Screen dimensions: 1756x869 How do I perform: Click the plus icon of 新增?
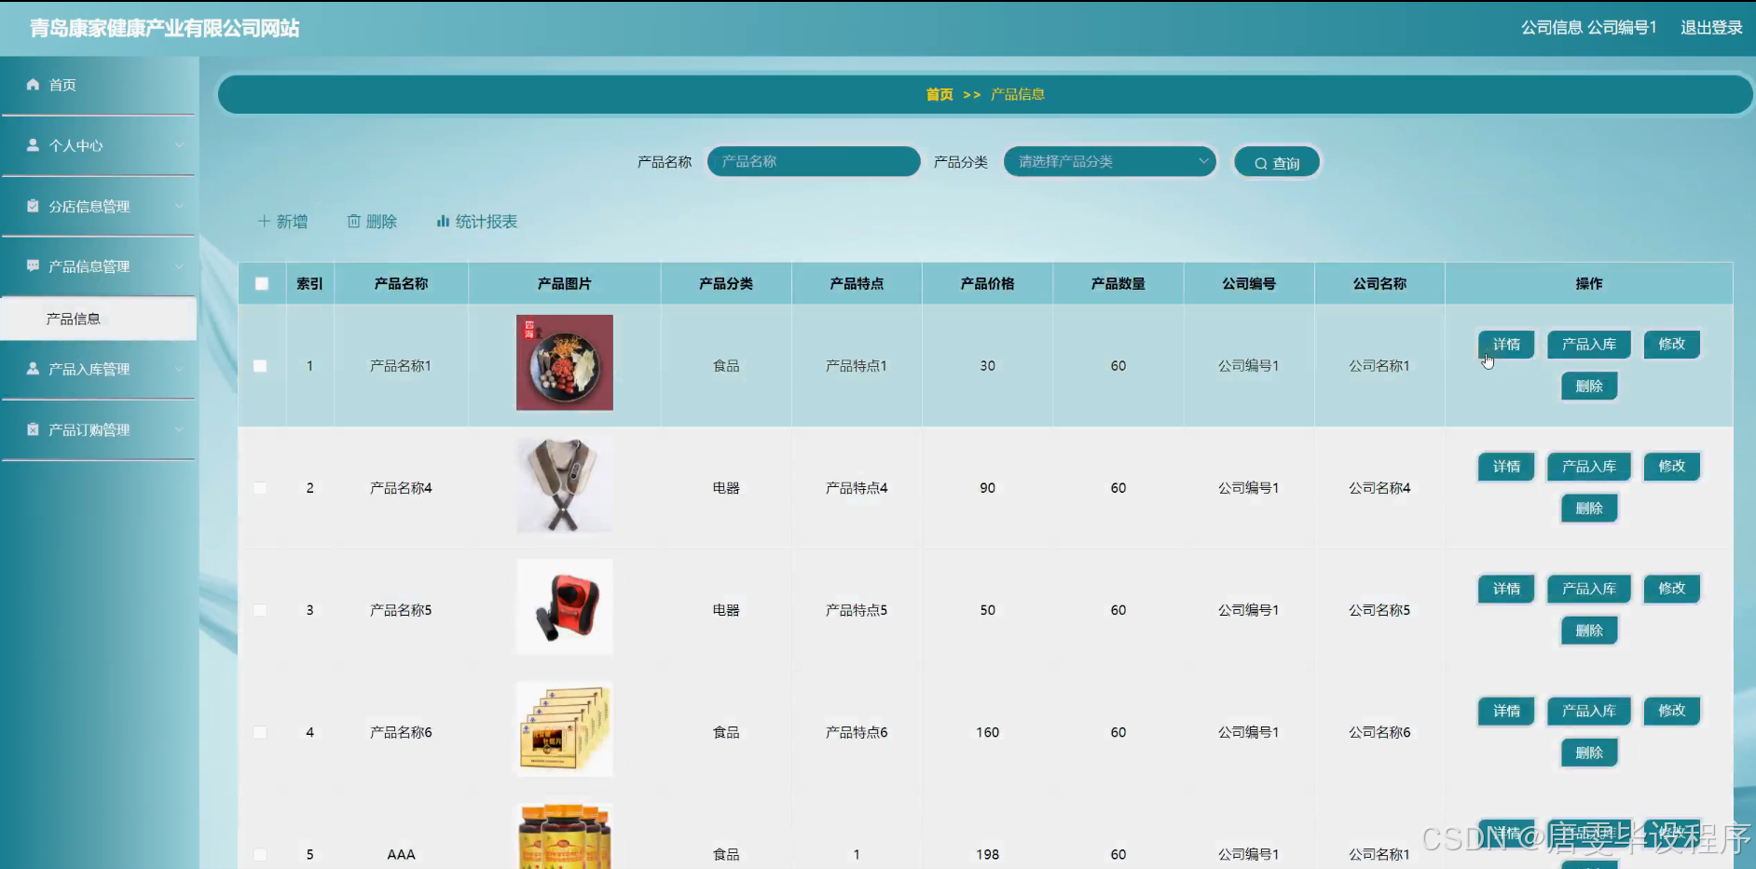click(264, 222)
